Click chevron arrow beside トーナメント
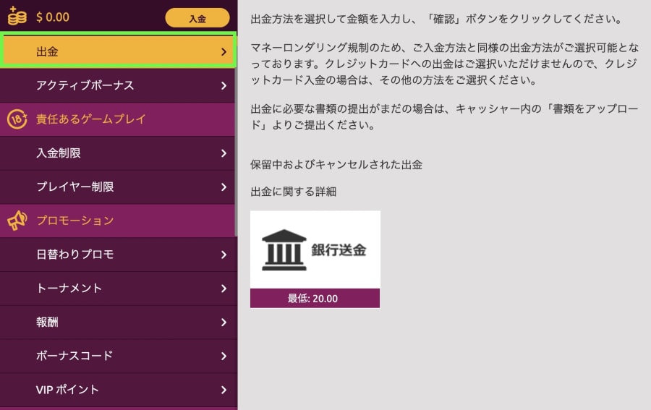The height and width of the screenshot is (410, 651). point(224,289)
